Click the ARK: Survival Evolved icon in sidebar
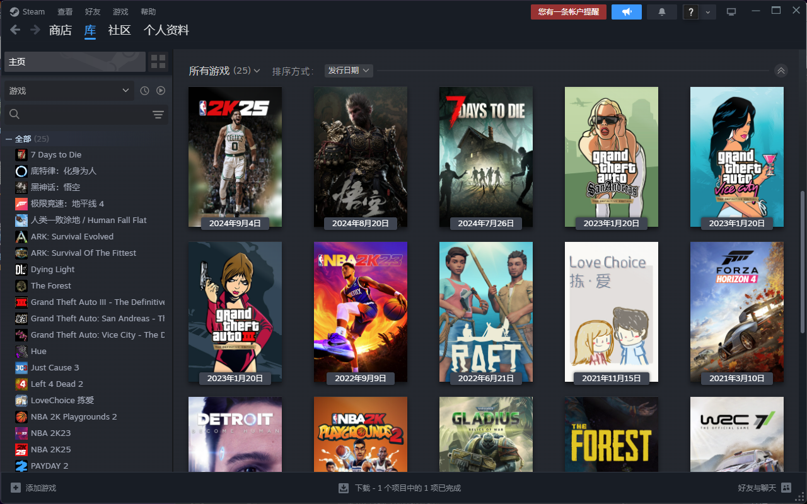Image resolution: width=807 pixels, height=504 pixels. click(21, 236)
